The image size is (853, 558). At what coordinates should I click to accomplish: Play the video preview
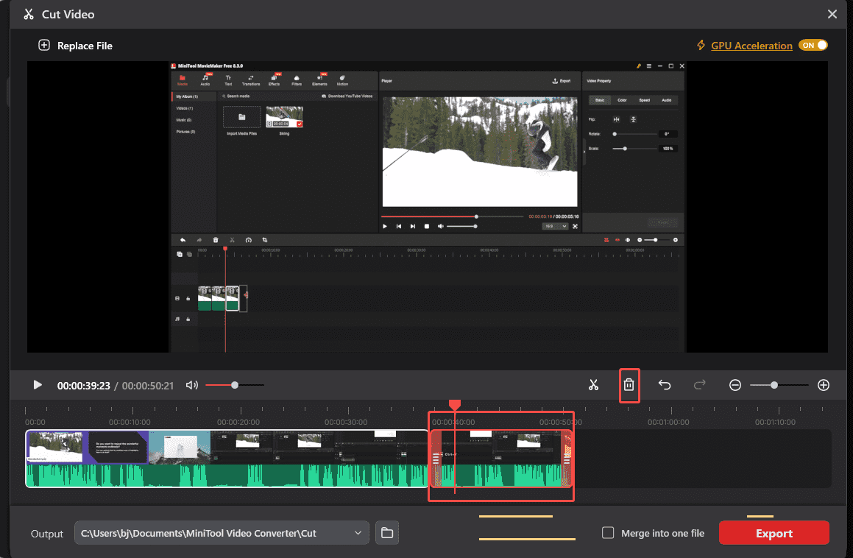[38, 385]
